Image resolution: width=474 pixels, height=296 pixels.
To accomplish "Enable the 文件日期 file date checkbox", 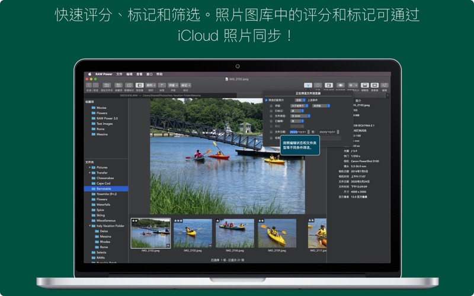I will [271, 132].
